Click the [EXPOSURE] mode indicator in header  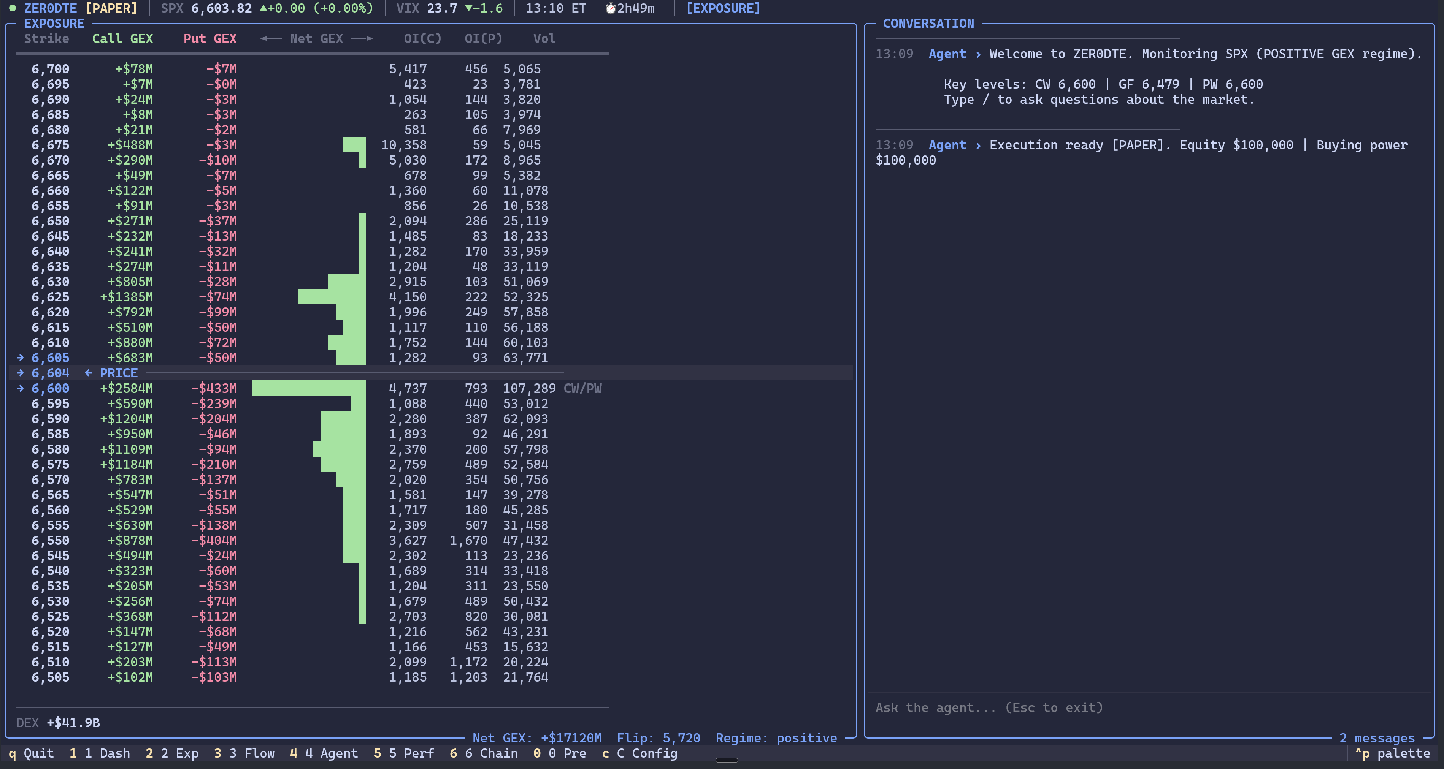723,8
